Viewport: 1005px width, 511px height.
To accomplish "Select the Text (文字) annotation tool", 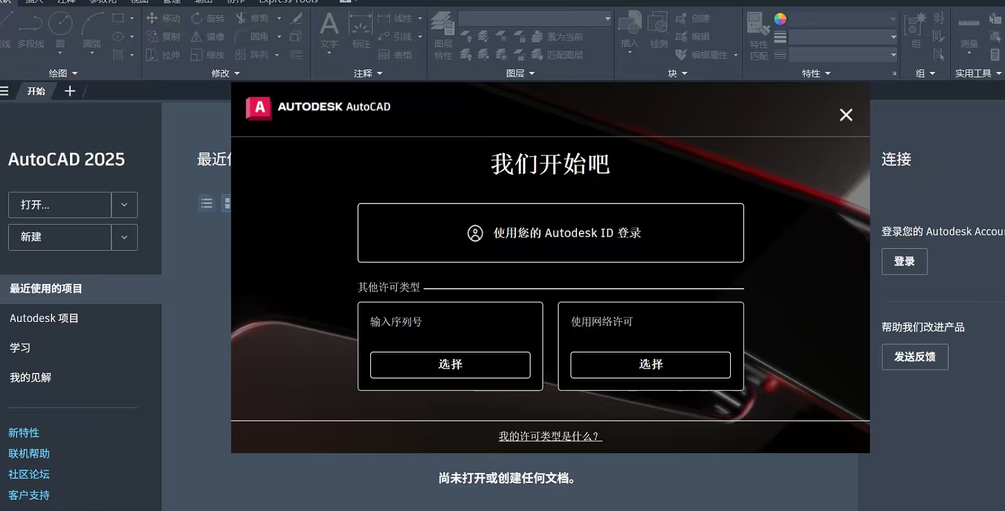I will click(x=329, y=27).
